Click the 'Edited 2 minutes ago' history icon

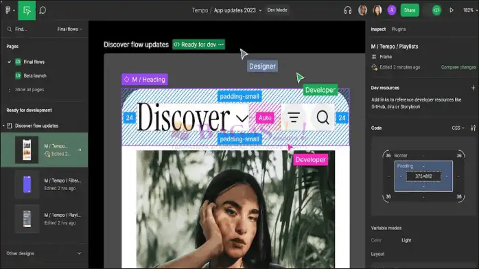tap(374, 67)
